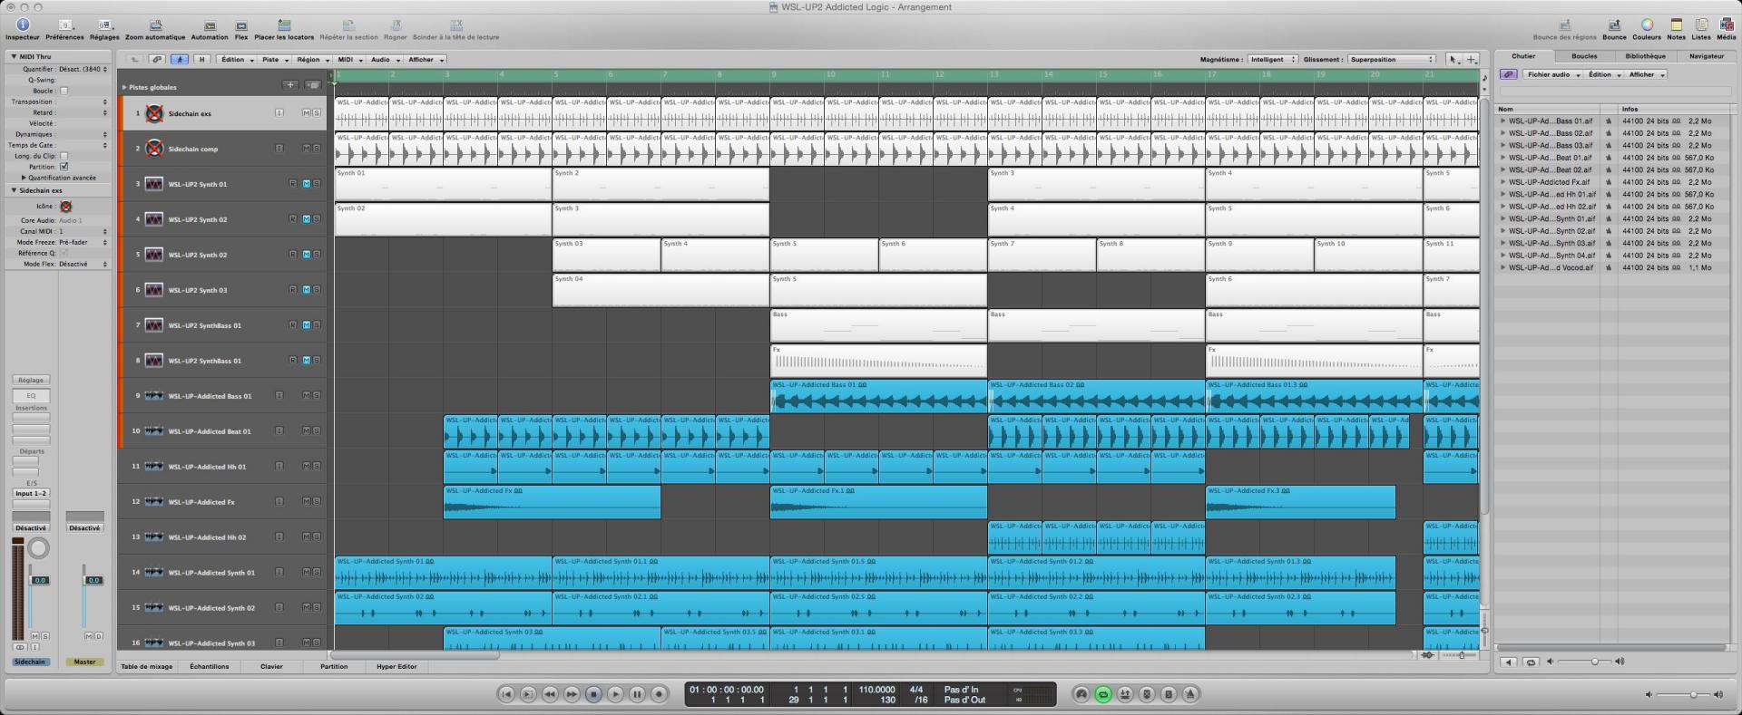Click the Stop transport button
This screenshot has height=715, width=1742.
pyautogui.click(x=593, y=694)
